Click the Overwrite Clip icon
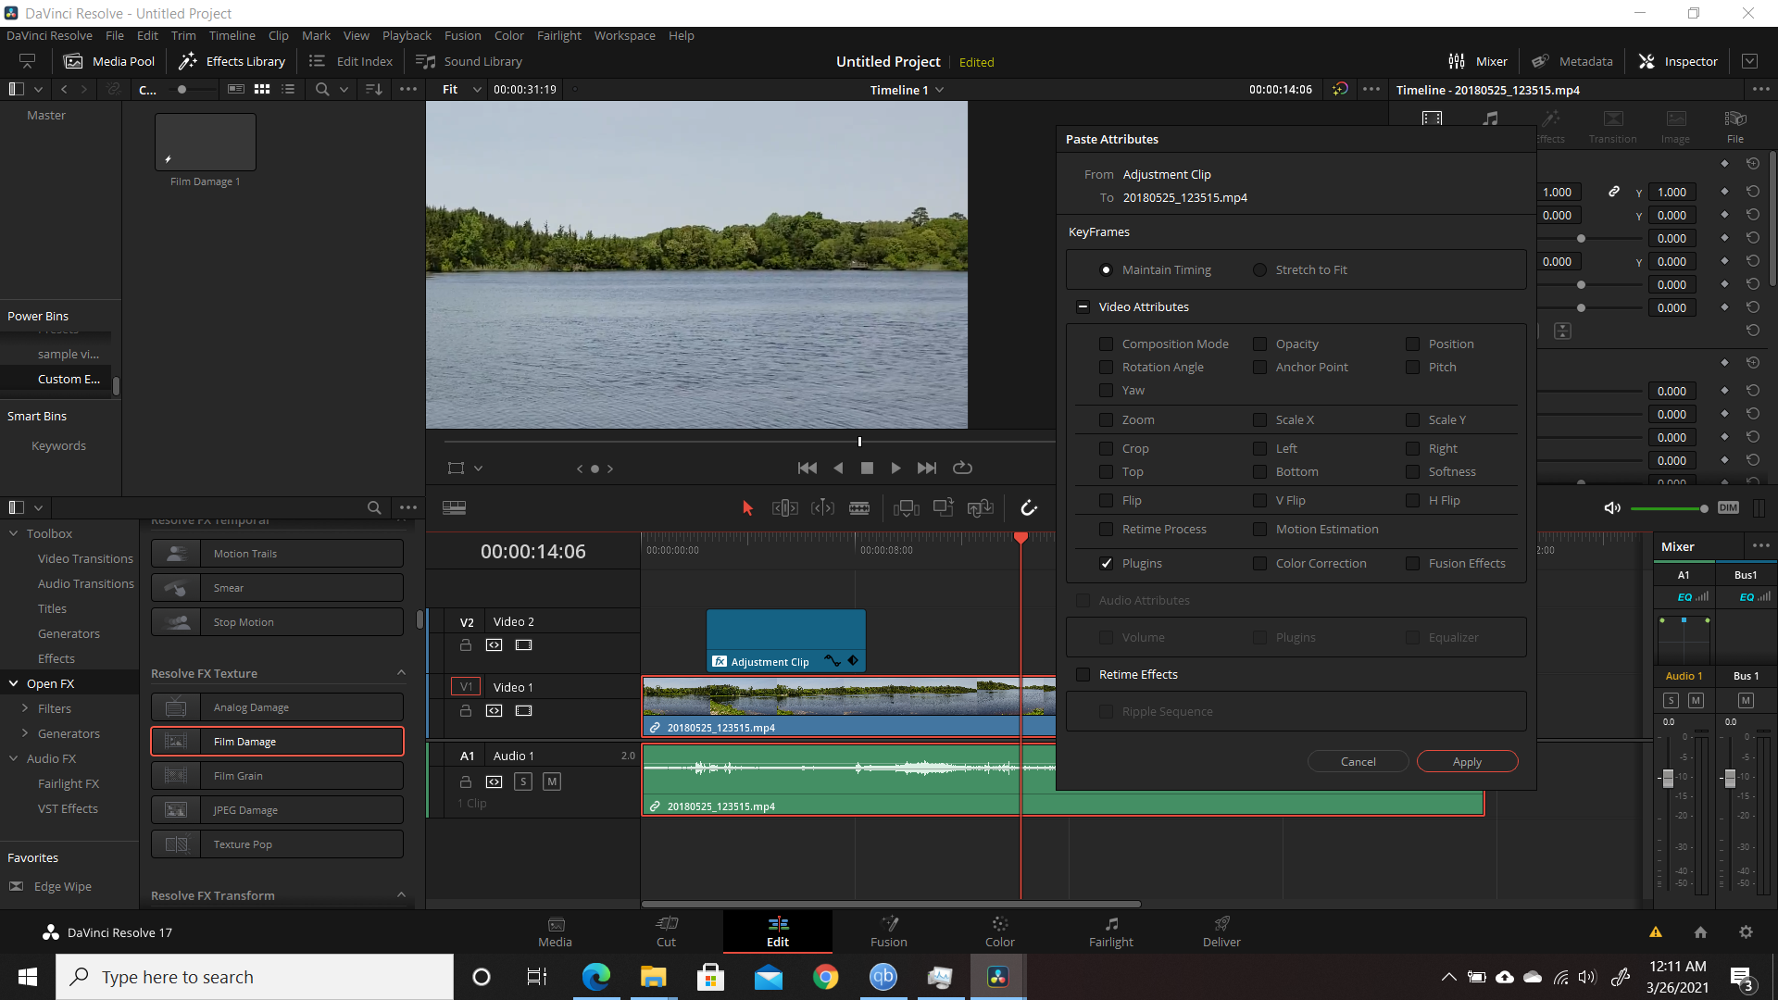The image size is (1778, 1000). (944, 507)
